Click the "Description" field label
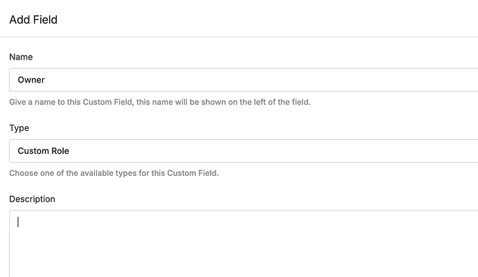The height and width of the screenshot is (277, 478). (32, 199)
